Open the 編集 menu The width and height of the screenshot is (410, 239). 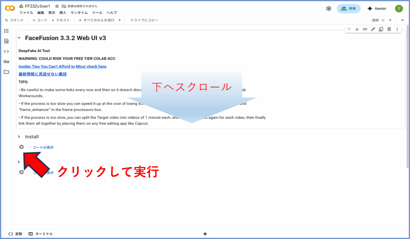[x=41, y=12]
